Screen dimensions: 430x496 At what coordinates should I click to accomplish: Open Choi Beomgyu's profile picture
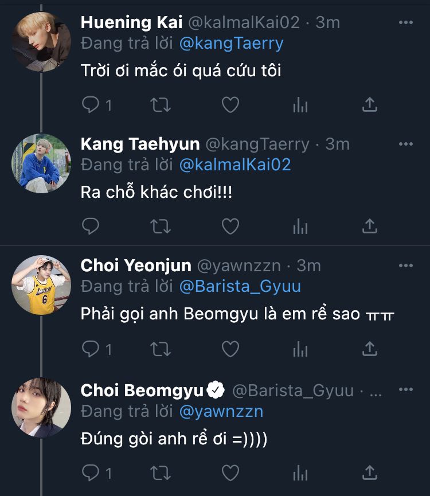click(x=41, y=408)
